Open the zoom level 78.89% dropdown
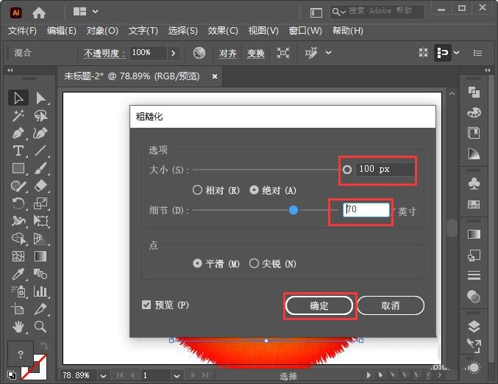This screenshot has height=384, width=498. pos(103,376)
